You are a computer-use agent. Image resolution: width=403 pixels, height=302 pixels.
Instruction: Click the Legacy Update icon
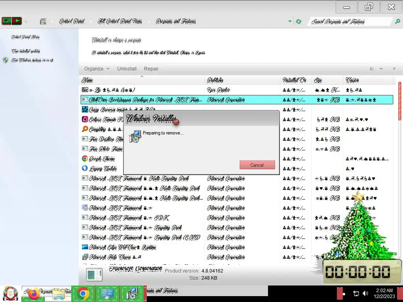point(85,168)
